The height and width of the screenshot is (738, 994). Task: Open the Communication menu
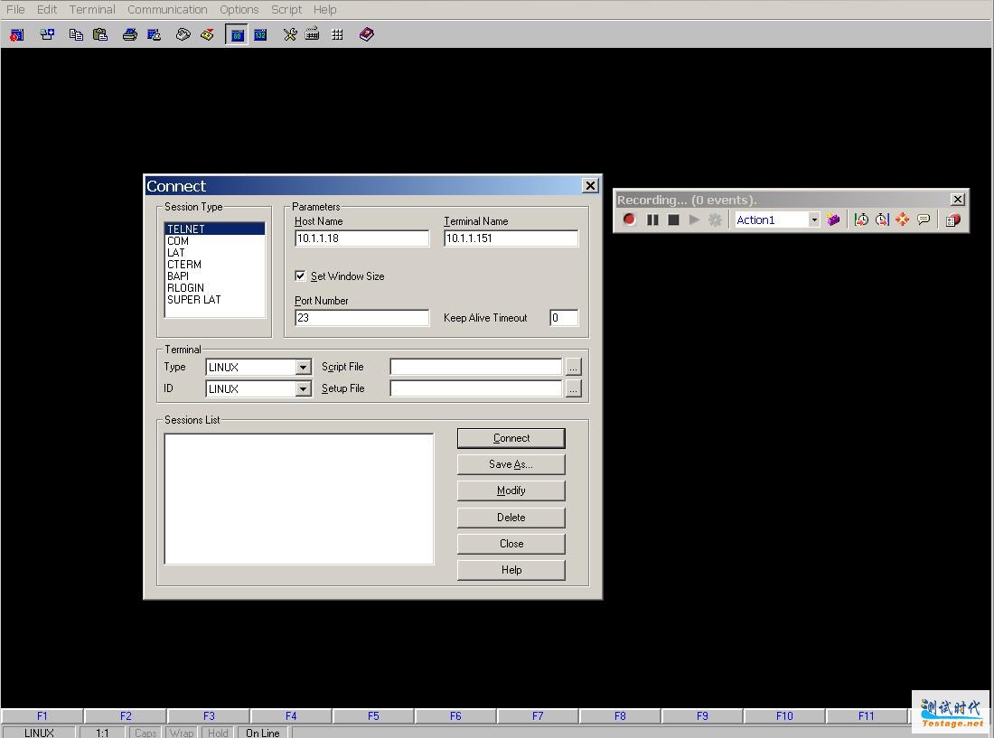167,9
